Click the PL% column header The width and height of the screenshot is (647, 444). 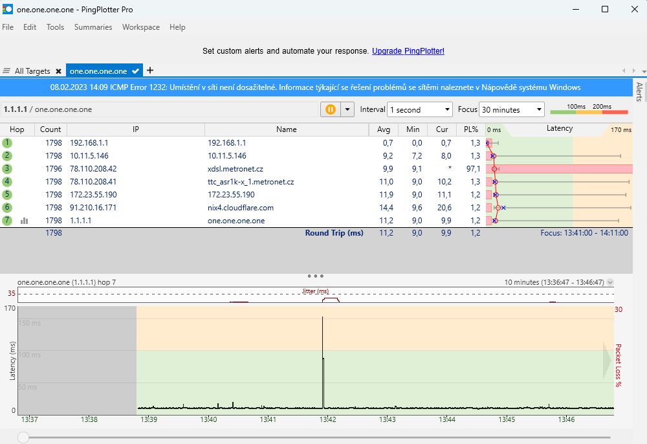[471, 129]
